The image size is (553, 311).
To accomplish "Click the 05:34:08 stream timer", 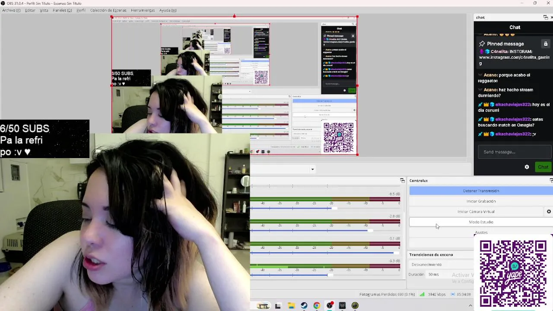I will coord(464,295).
